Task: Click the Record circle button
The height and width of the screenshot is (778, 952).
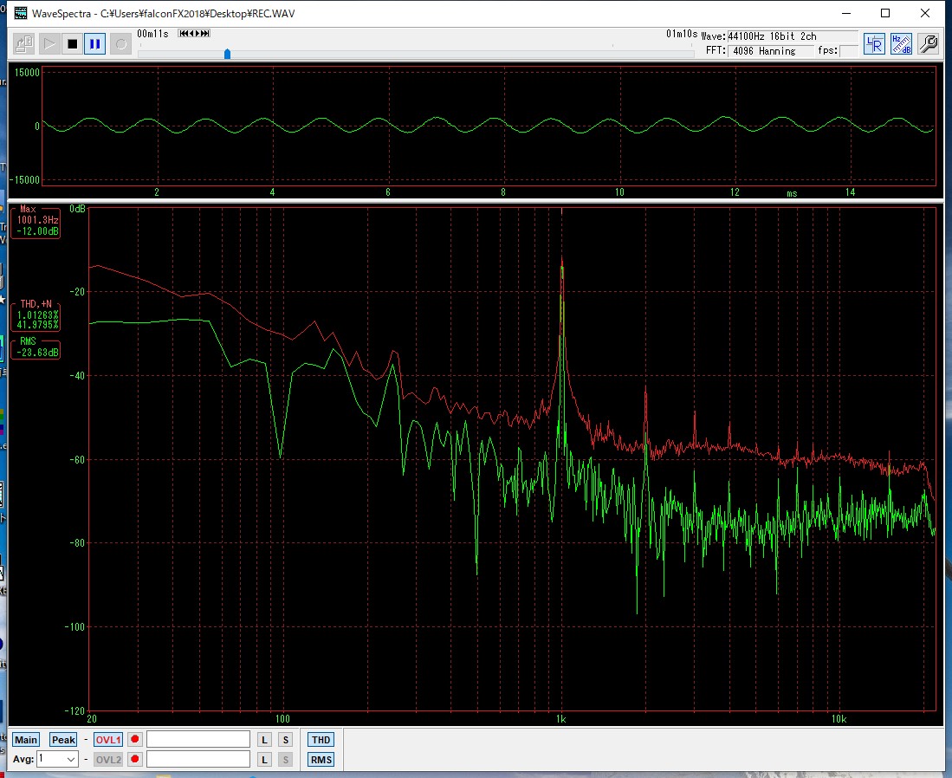Action: pos(120,43)
